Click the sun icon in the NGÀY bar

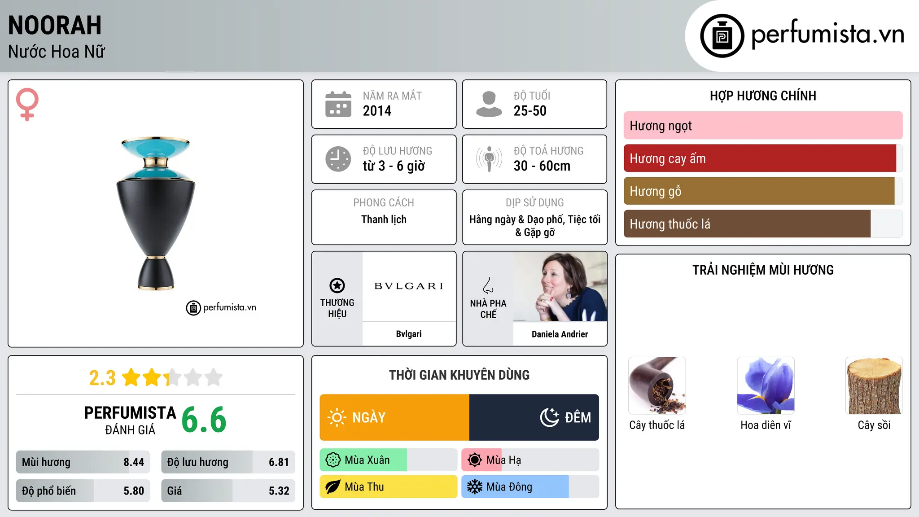[x=337, y=417]
